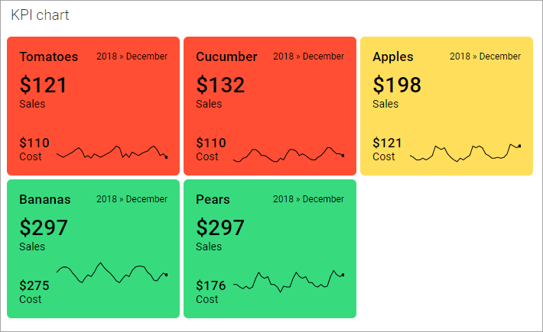This screenshot has height=332, width=543.
Task: Click the Cucumber $132 sales value
Action: 220,85
